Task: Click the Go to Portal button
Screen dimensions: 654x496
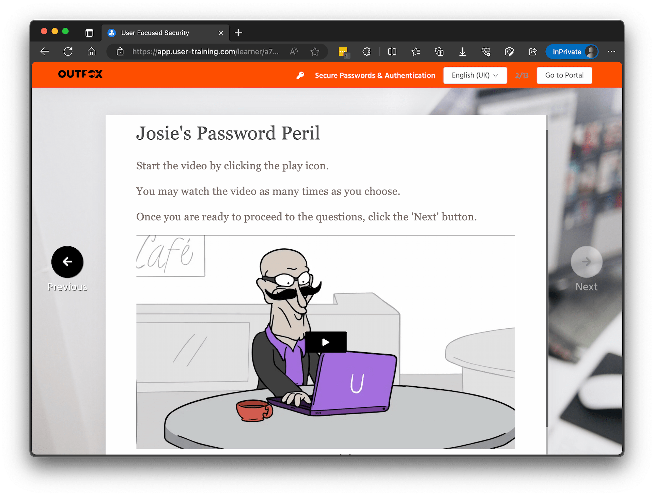Action: coord(564,75)
